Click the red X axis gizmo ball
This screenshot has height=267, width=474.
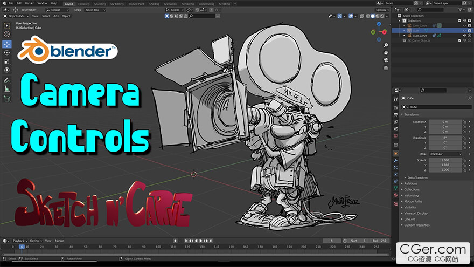384,32
